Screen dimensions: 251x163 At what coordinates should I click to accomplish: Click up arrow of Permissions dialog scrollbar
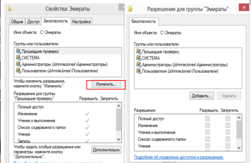point(239,118)
